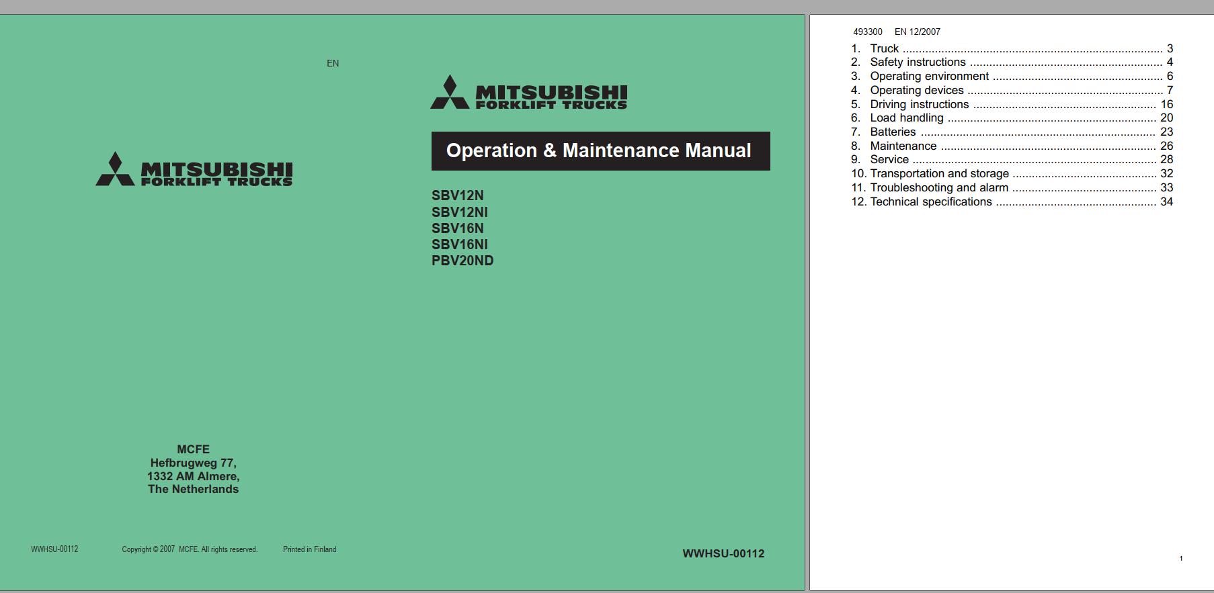Click the bold WWHSU-00112 document number
Viewport: 1214px width, 593px height.
[723, 554]
